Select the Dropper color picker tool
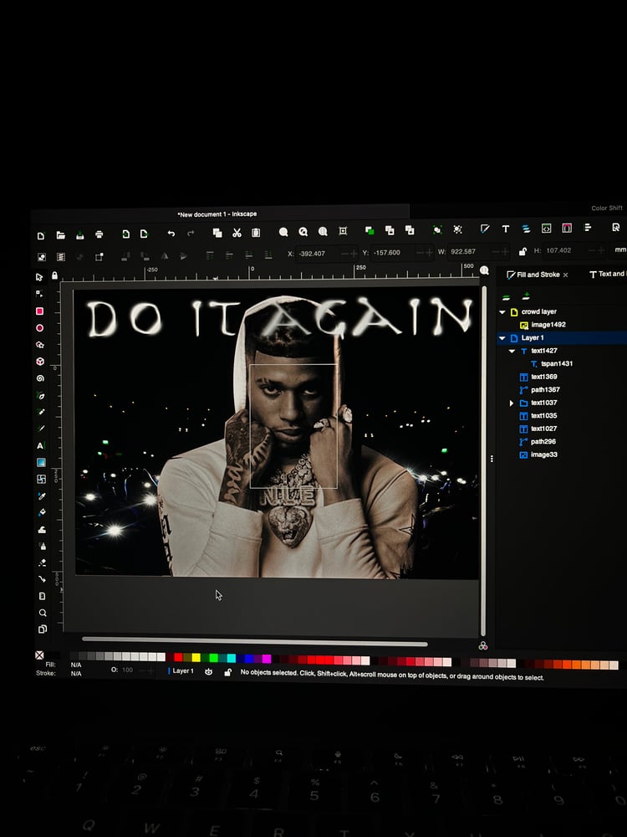This screenshot has width=627, height=837. click(42, 496)
